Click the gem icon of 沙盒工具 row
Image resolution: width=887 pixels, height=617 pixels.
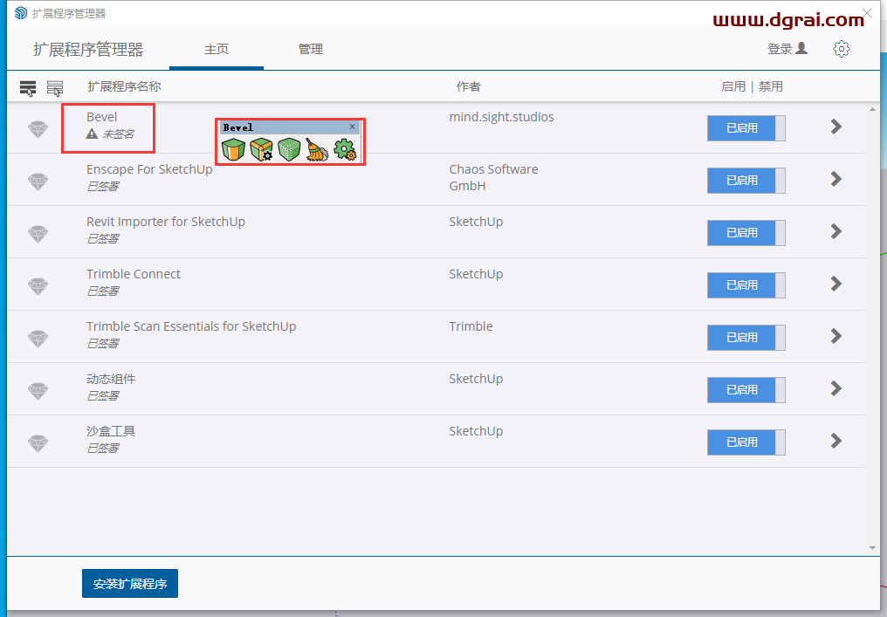coord(38,443)
